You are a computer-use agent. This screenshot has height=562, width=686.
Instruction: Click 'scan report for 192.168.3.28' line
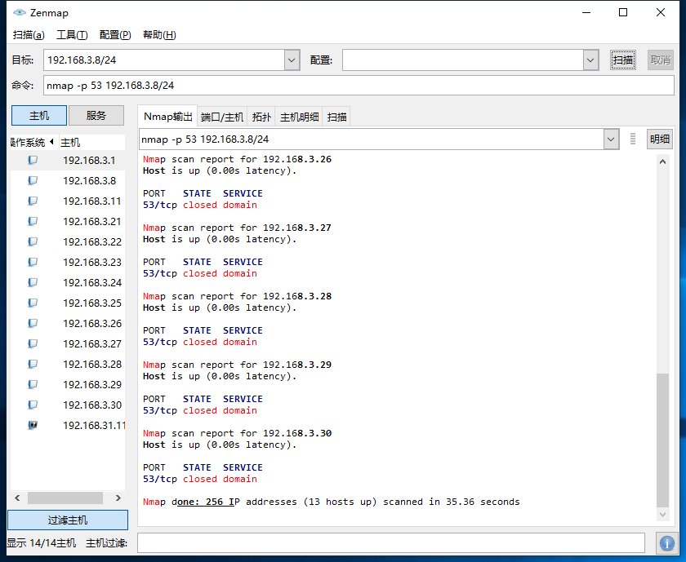(252, 296)
